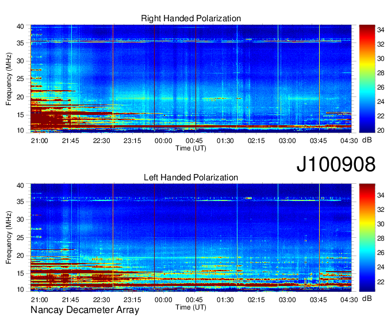Click the 35 MHz tick of Right Handed plot
391x317 pixels.
coord(20,43)
